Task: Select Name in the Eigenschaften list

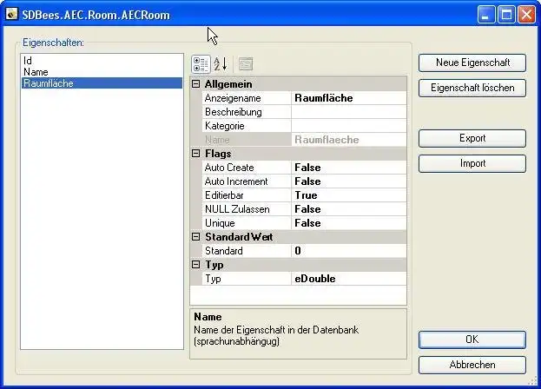Action: 102,72
